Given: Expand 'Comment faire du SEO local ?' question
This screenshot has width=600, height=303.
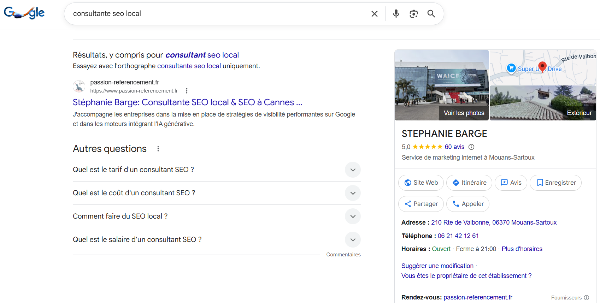Looking at the screenshot, I should (217, 216).
